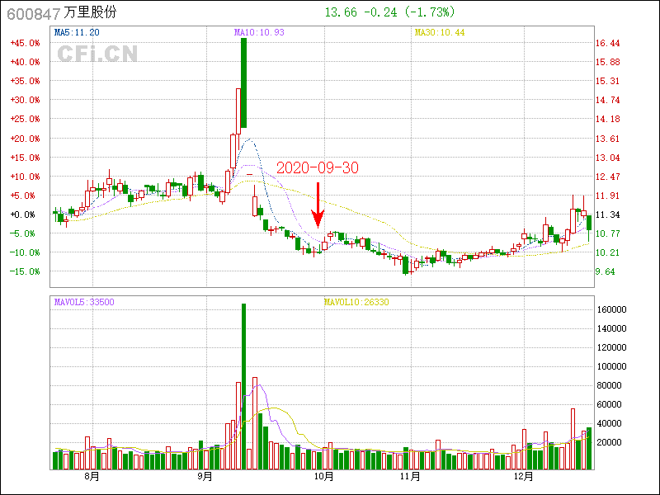Click the 16.44 price axis label
Image resolution: width=660 pixels, height=495 pixels.
pyautogui.click(x=608, y=43)
